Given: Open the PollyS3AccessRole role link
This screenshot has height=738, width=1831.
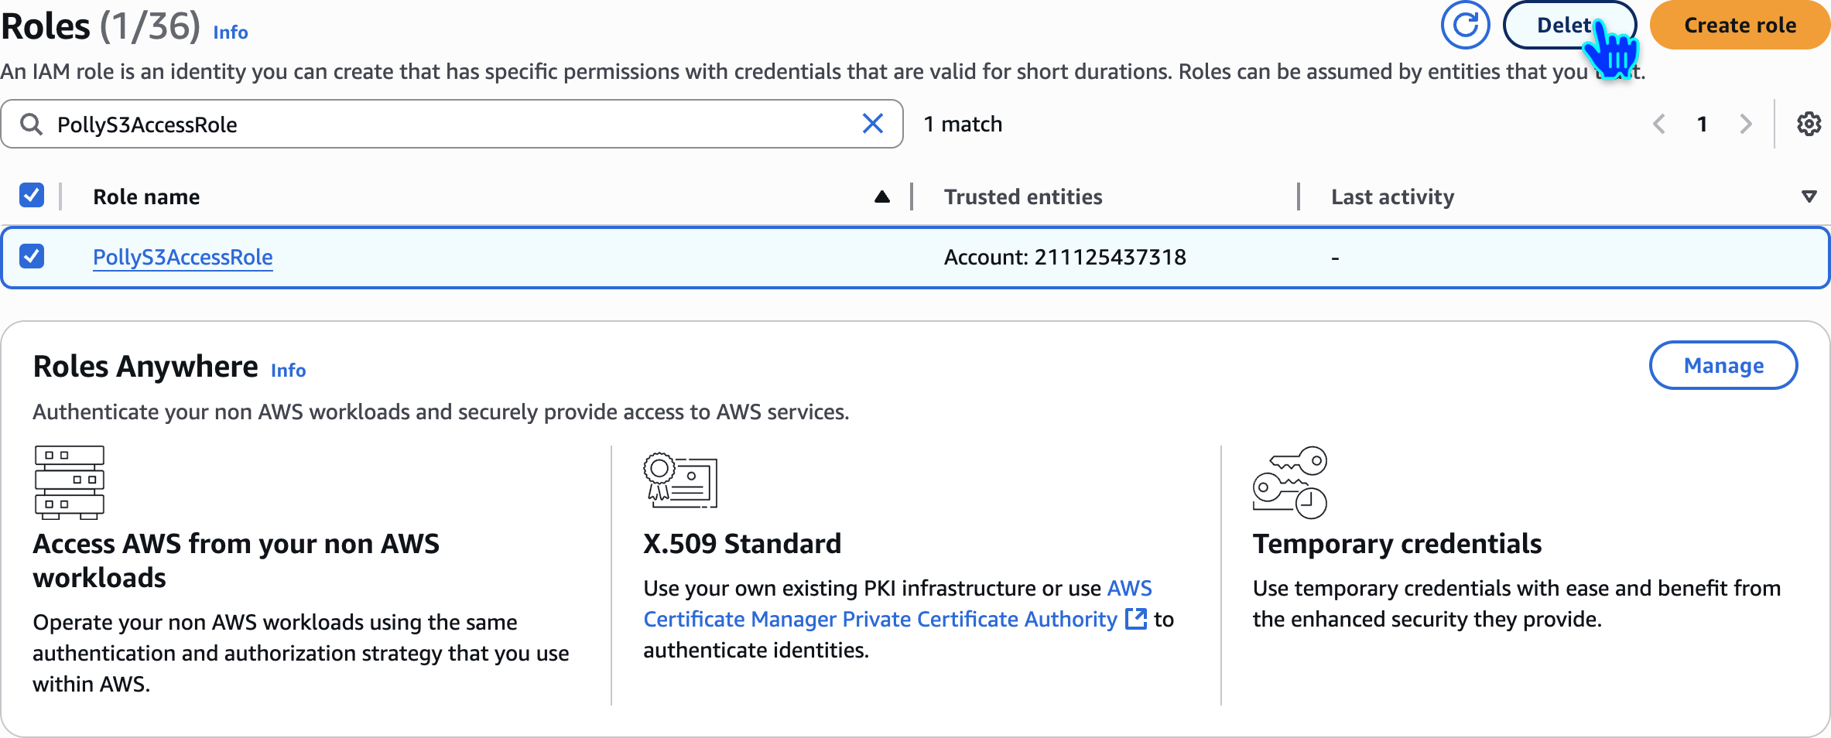Looking at the screenshot, I should 183,257.
